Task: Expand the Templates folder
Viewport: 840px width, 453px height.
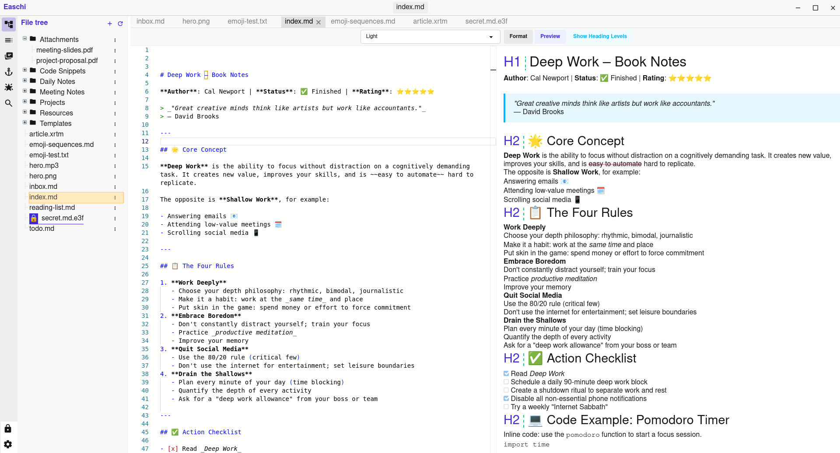Action: pos(25,122)
